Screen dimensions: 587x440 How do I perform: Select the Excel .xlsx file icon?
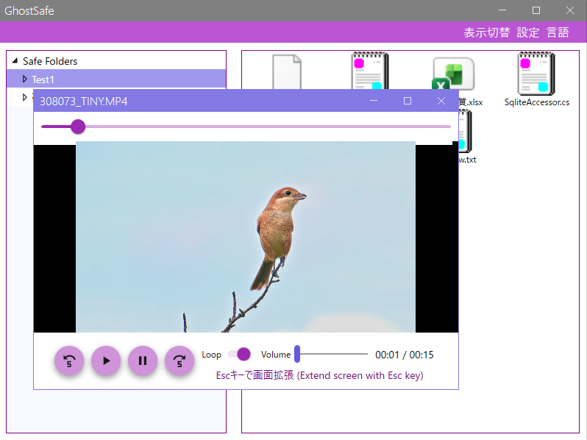tap(453, 74)
